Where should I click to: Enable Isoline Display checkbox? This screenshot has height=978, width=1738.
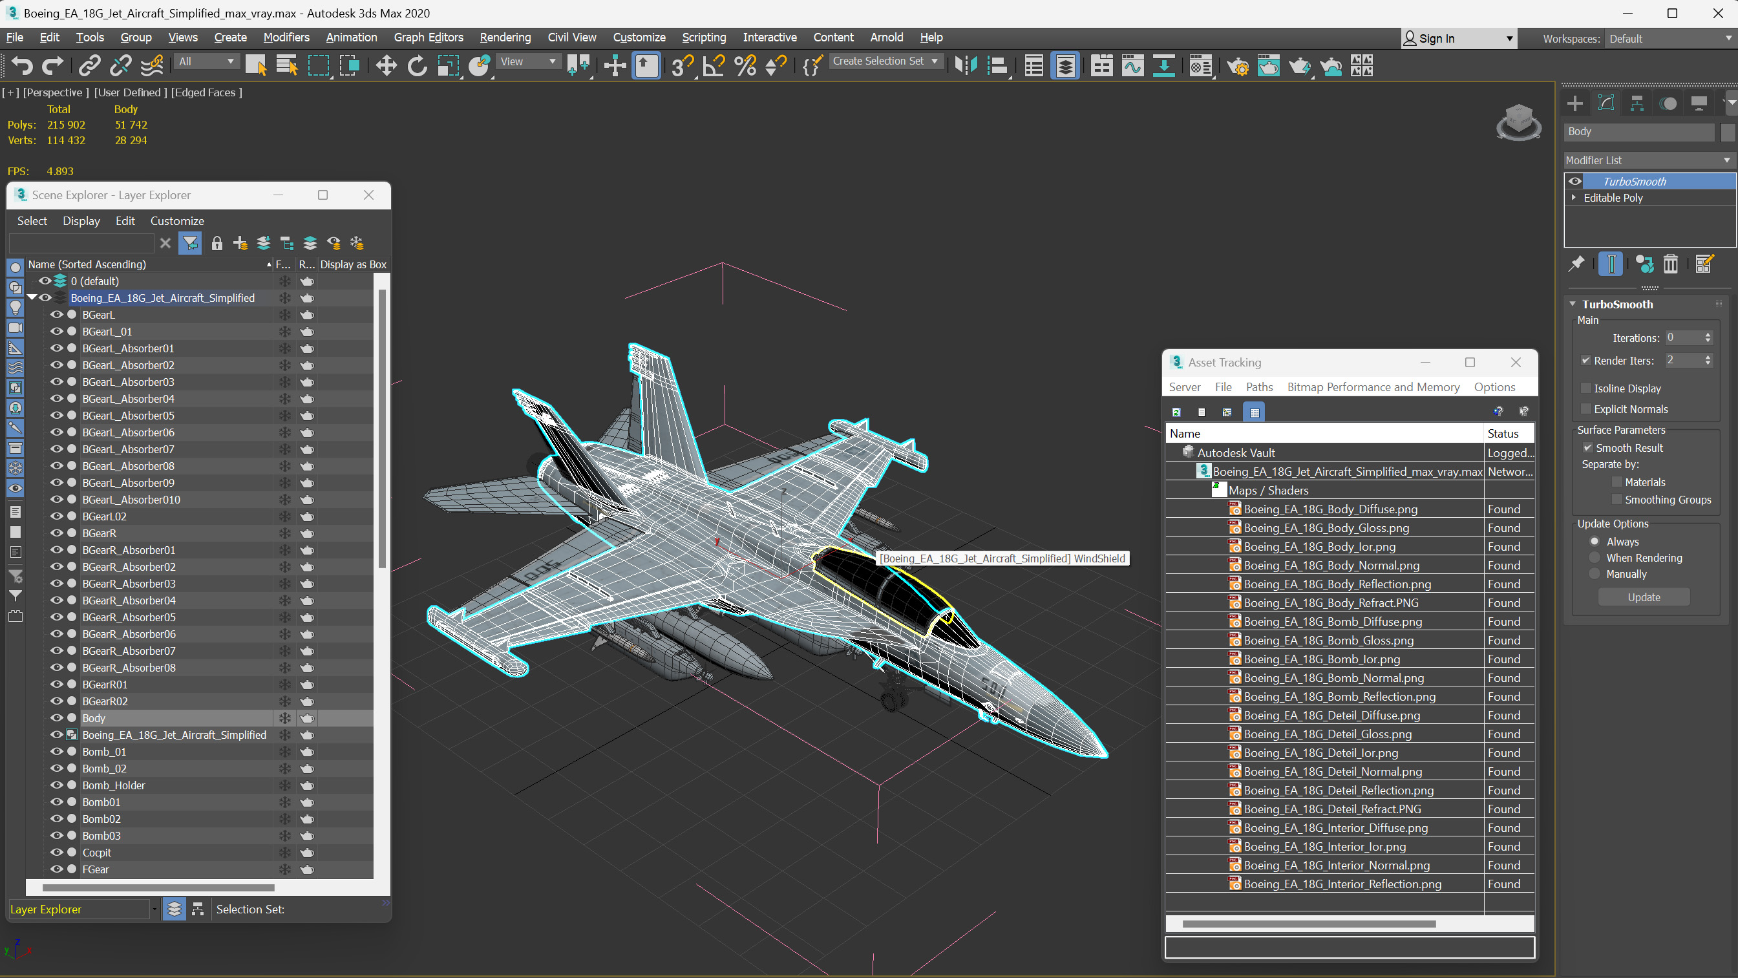point(1585,388)
